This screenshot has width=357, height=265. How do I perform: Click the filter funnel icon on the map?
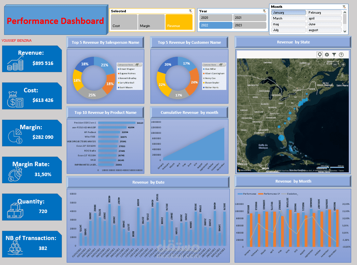point(334,54)
